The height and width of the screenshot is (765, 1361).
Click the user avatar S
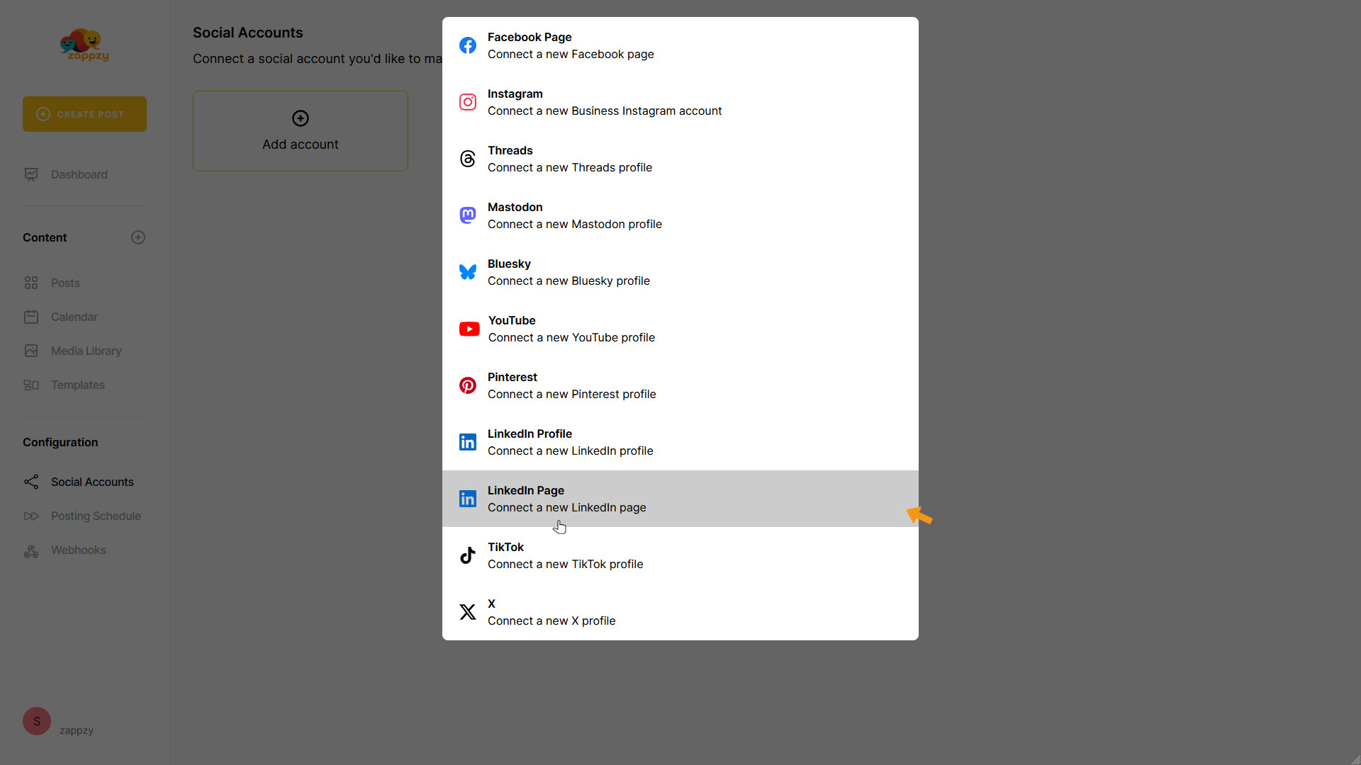pyautogui.click(x=37, y=721)
